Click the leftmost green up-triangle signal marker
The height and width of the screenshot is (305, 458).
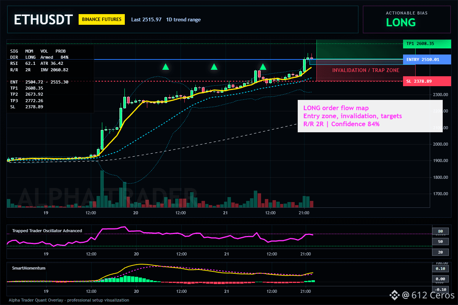(165, 67)
